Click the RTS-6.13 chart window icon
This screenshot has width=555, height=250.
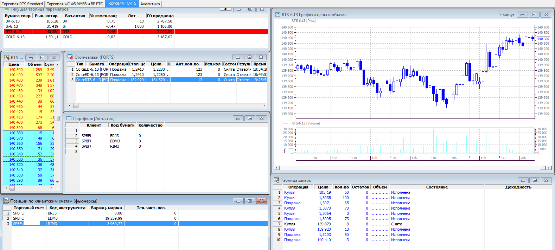(277, 14)
